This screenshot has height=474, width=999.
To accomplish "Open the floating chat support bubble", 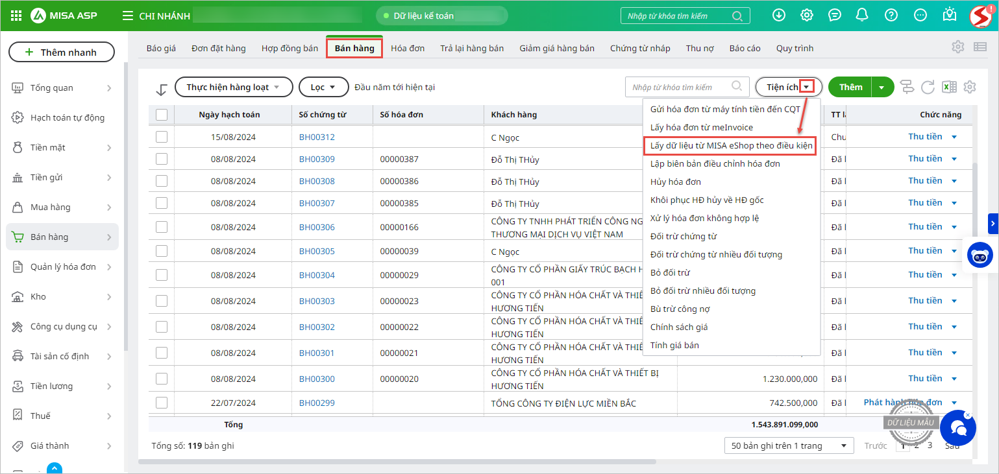I will click(x=957, y=427).
